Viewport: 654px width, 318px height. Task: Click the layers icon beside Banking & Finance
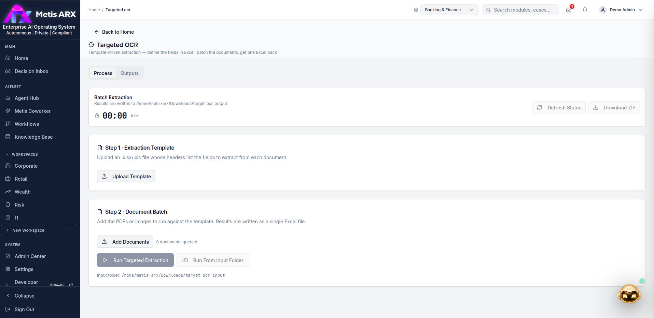416,10
